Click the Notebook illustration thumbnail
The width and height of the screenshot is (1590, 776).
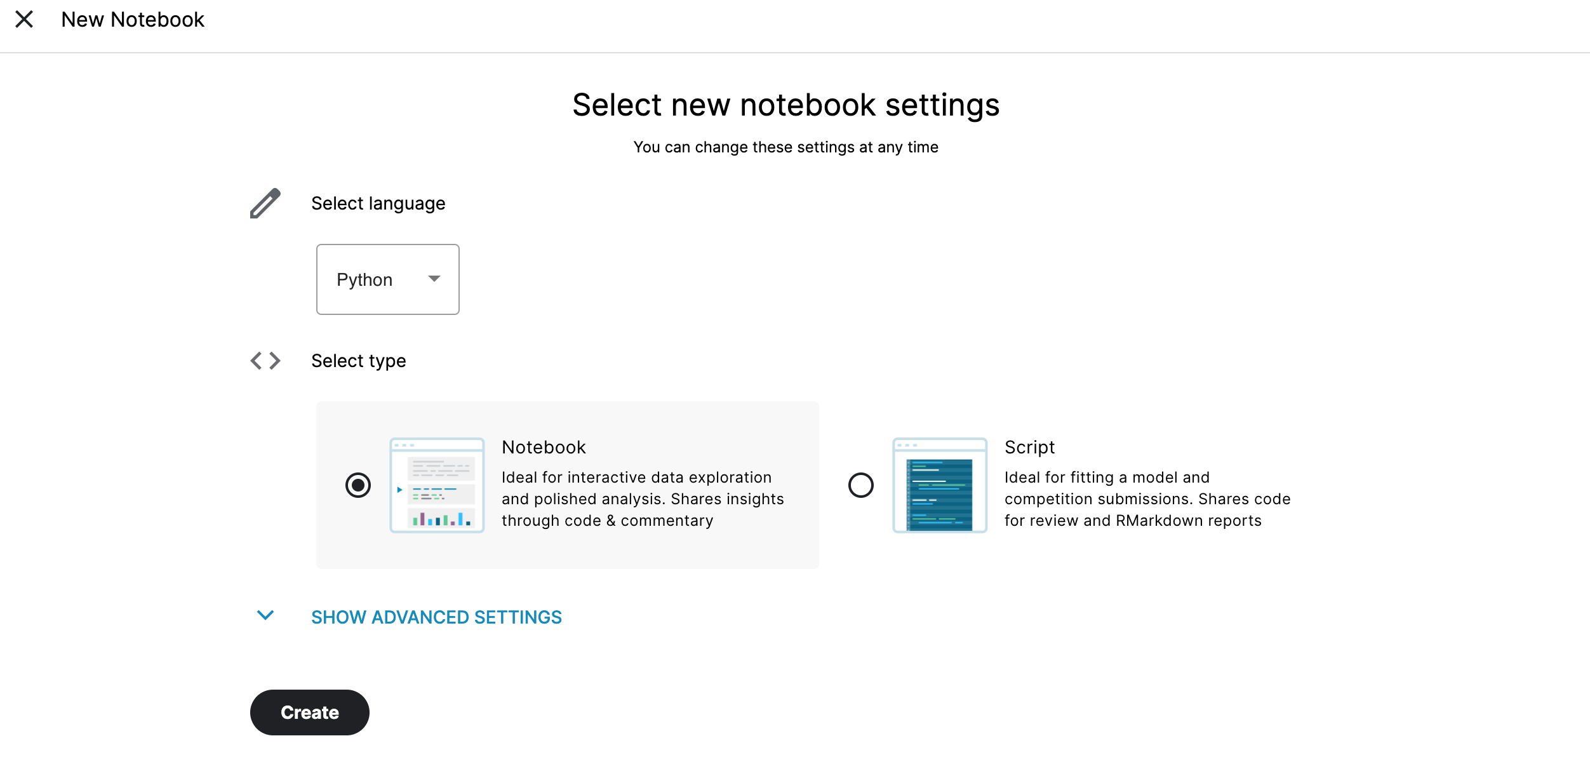pyautogui.click(x=437, y=485)
